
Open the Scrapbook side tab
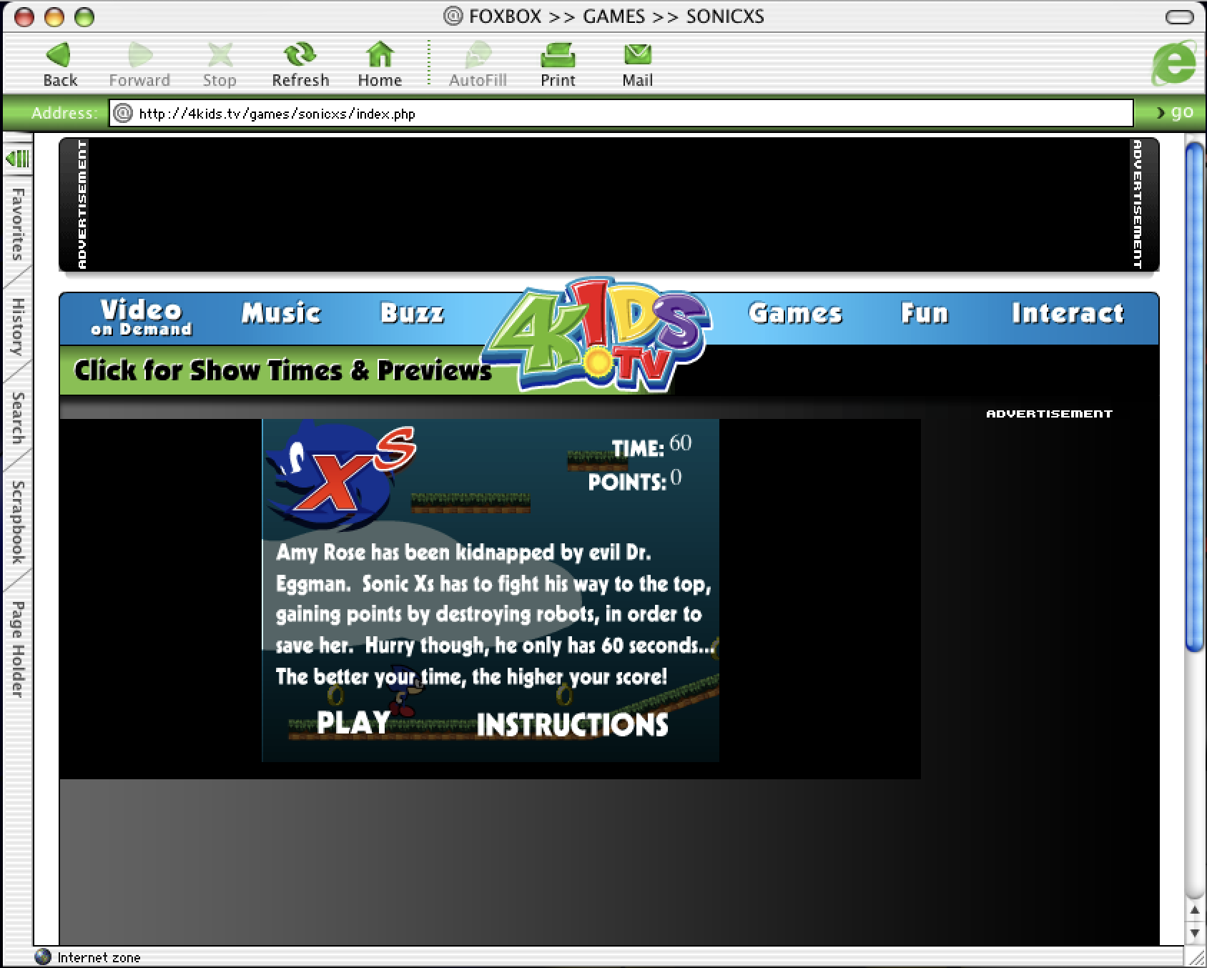[x=17, y=522]
